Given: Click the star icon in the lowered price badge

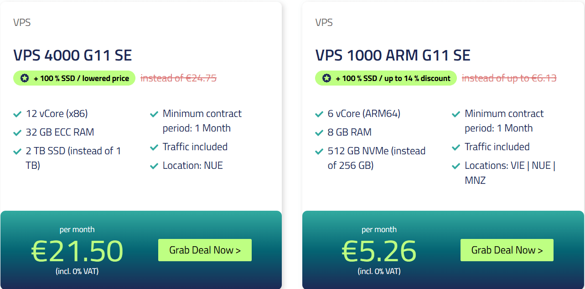Looking at the screenshot, I should point(25,78).
